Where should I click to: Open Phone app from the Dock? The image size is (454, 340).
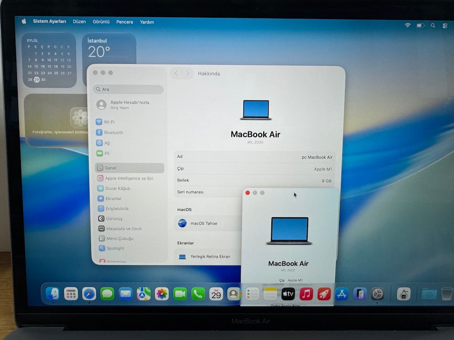tap(198, 294)
